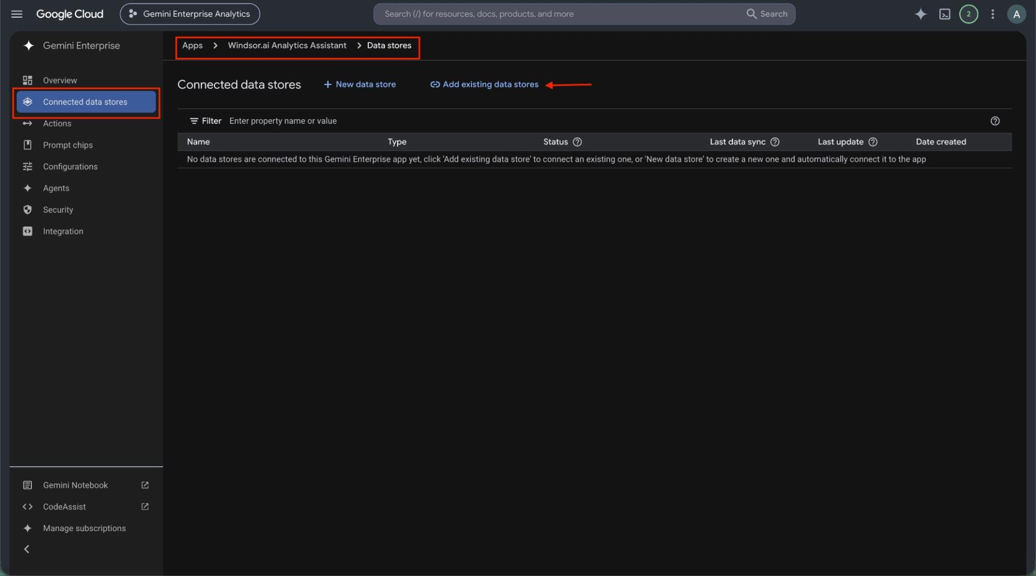Open Gemini Notebook link
This screenshot has height=576, width=1036.
point(75,485)
